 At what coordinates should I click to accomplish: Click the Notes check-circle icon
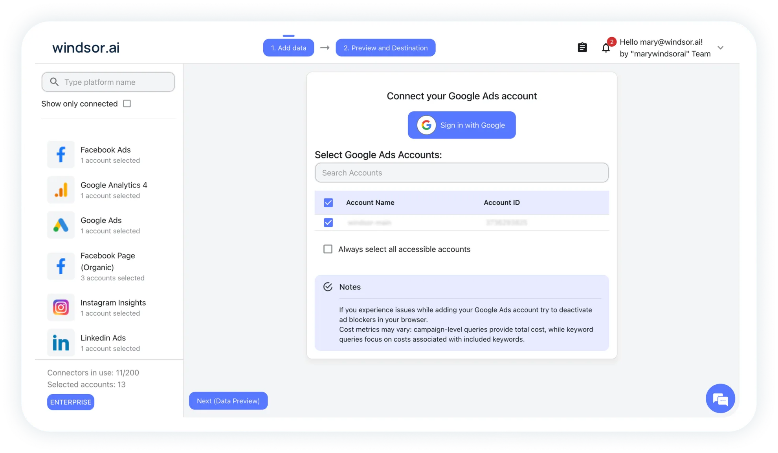[x=328, y=287]
